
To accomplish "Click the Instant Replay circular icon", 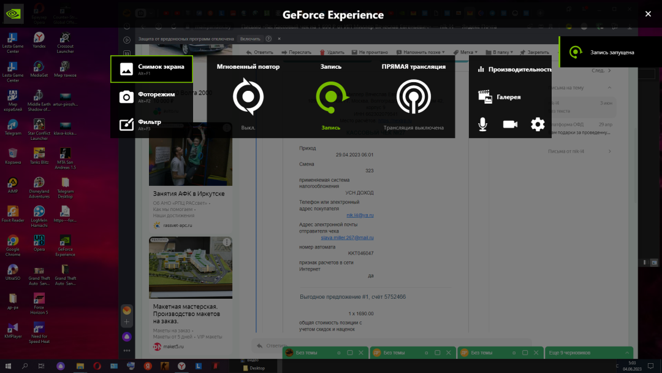I will click(248, 97).
